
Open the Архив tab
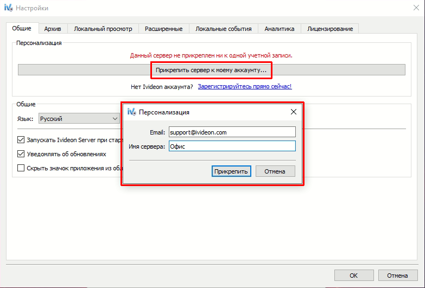pyautogui.click(x=53, y=29)
